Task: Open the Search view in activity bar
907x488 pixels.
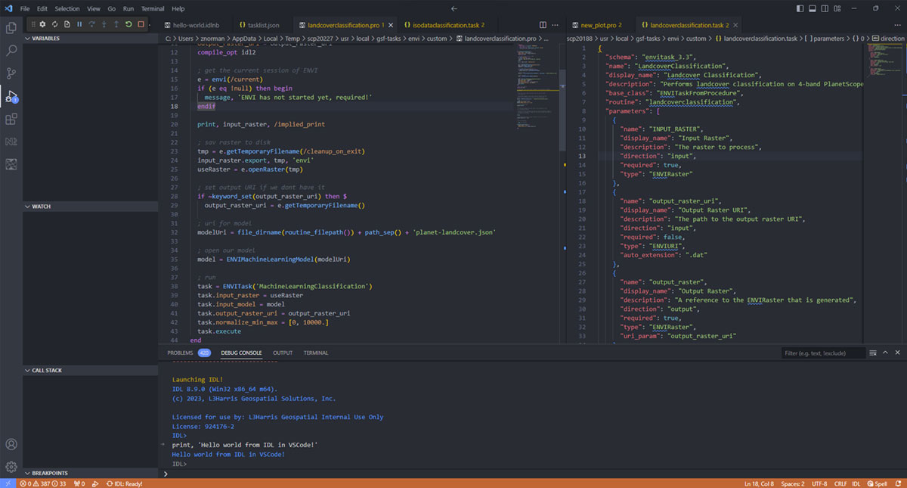Action: tap(11, 51)
